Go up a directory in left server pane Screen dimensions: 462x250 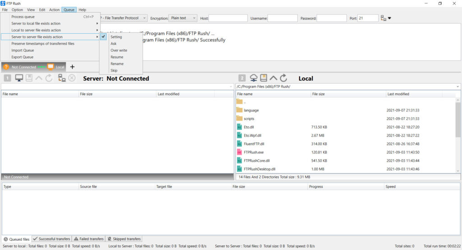point(39,78)
